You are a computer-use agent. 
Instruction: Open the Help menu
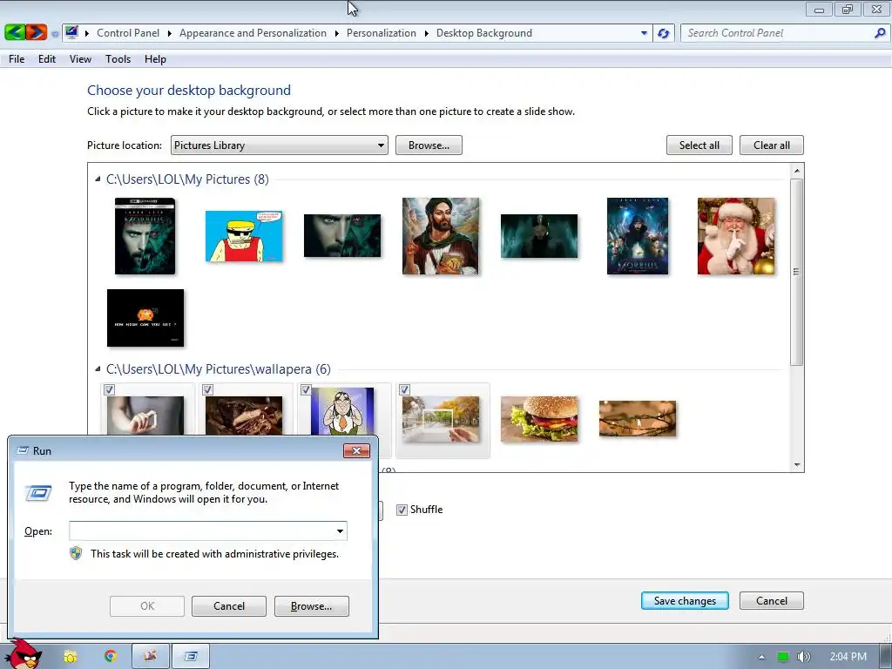[155, 59]
